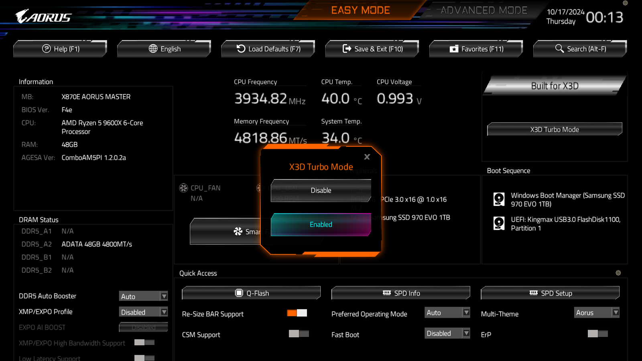Image resolution: width=642 pixels, height=361 pixels.
Task: Open the Multi-Theme dropdown
Action: pyautogui.click(x=597, y=312)
